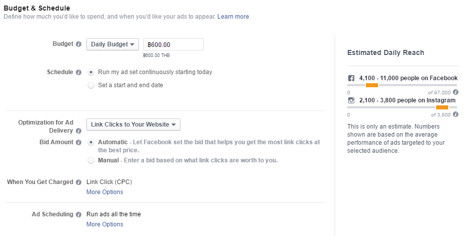The image size is (466, 236).
Task: Follow the Learn more link
Action: [x=233, y=17]
